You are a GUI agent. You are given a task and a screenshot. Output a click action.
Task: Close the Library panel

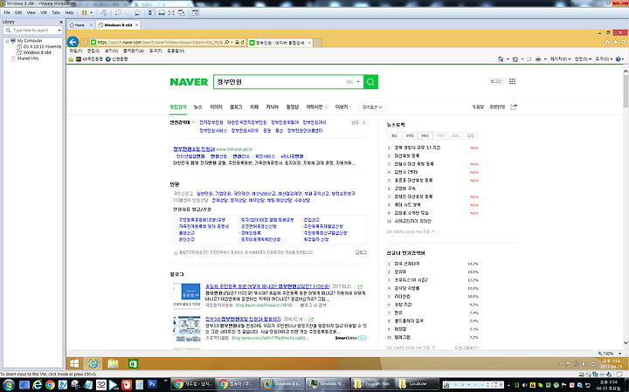[61, 22]
